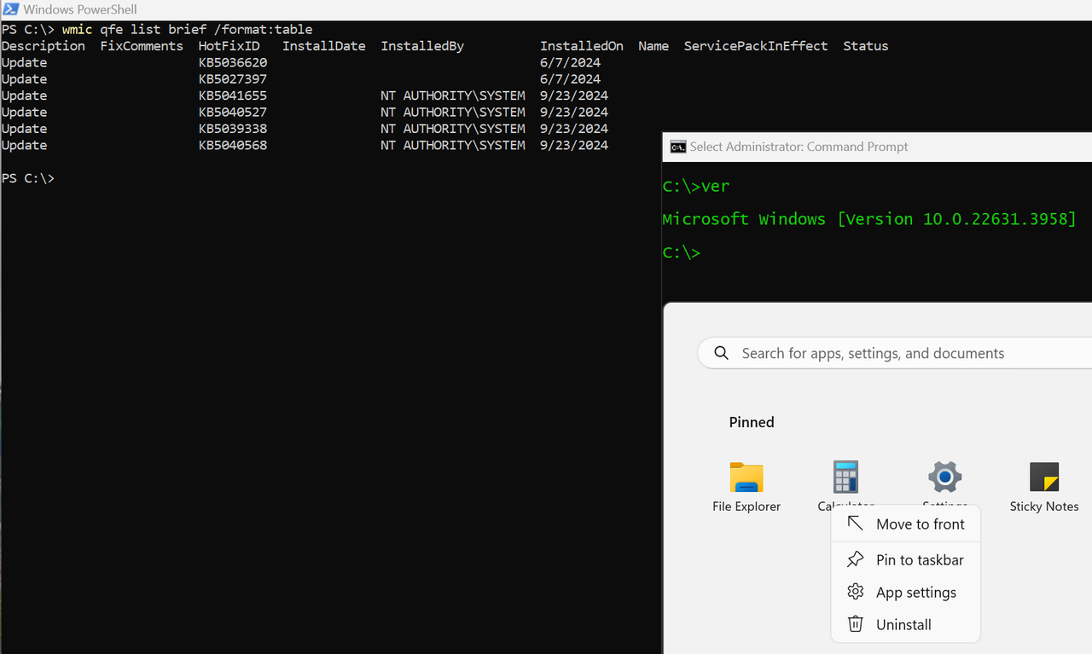Click the 6/7/2024 date in KB5036620 row

point(571,62)
